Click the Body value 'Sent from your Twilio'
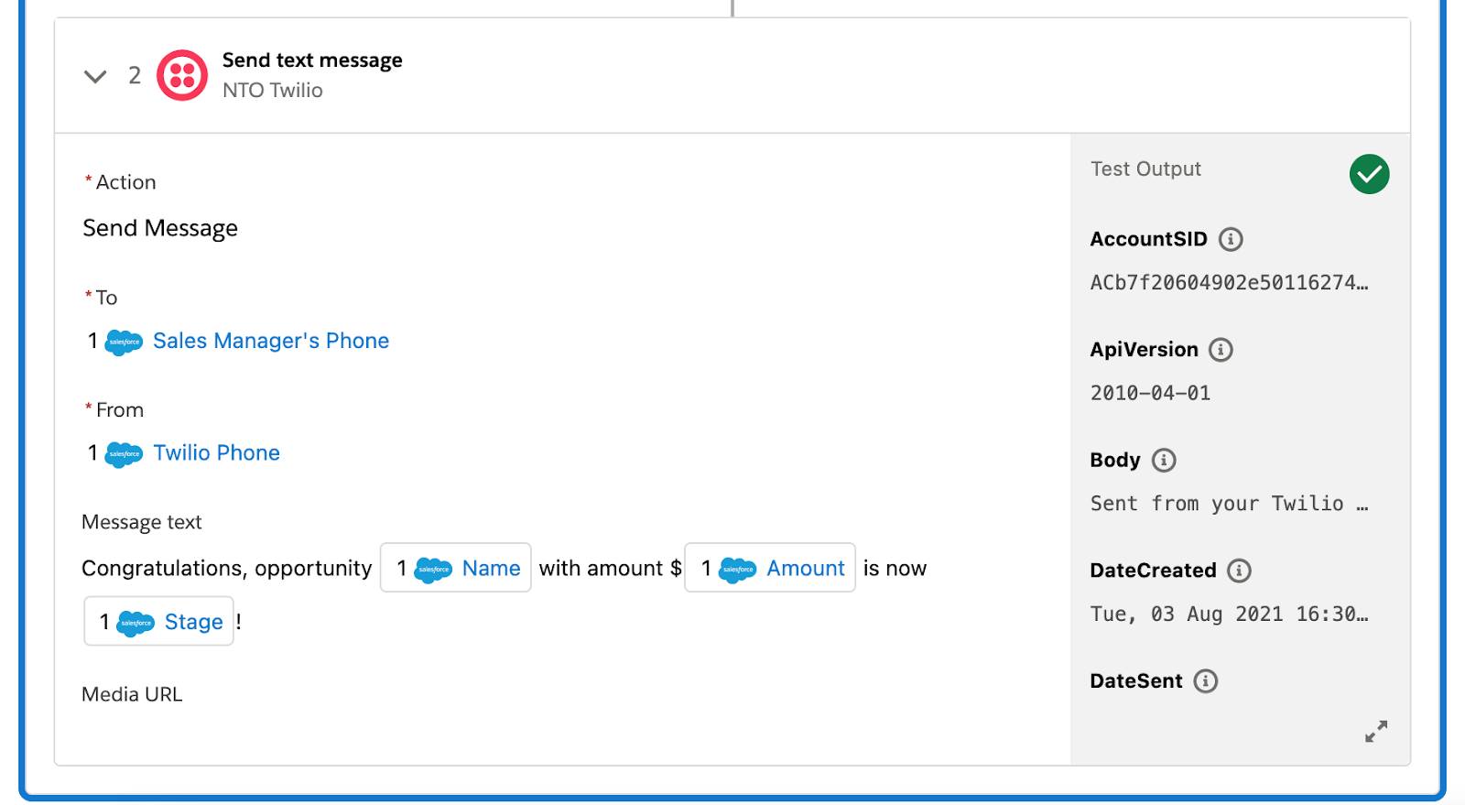Screen dimensions: 1465x805 [x=1229, y=504]
